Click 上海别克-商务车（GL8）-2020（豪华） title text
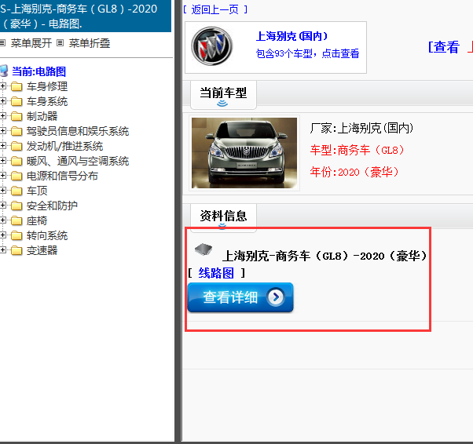This screenshot has width=473, height=444. [324, 256]
